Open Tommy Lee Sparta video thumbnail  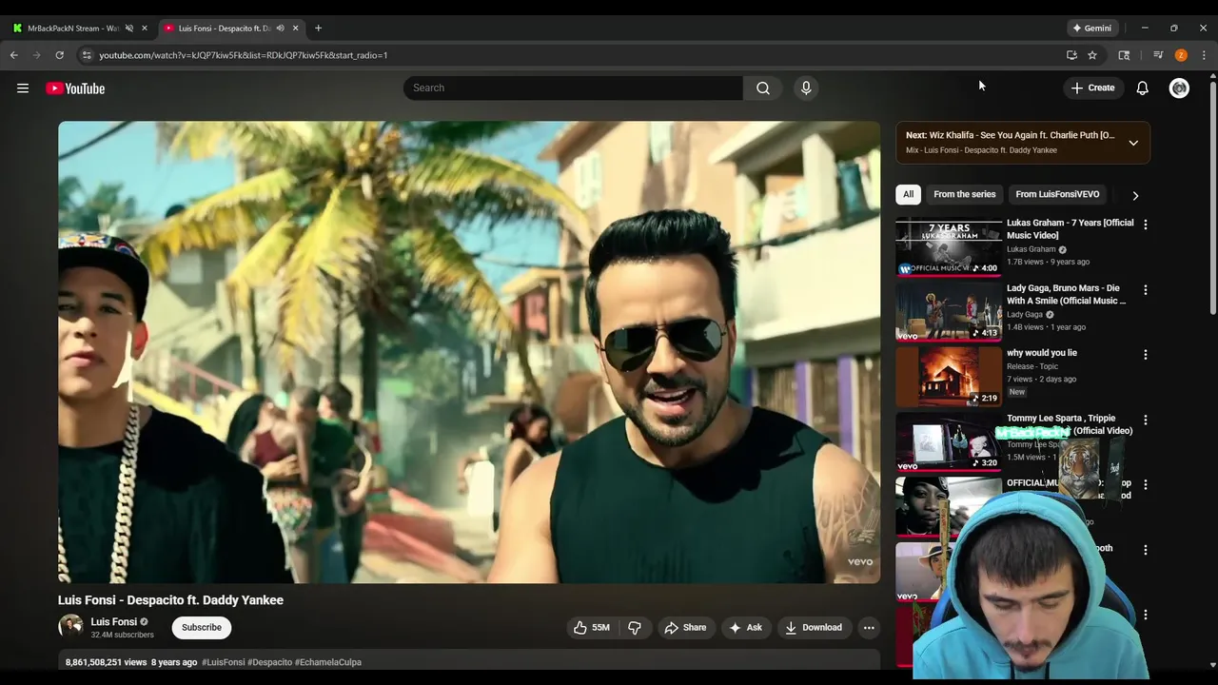coord(949,442)
